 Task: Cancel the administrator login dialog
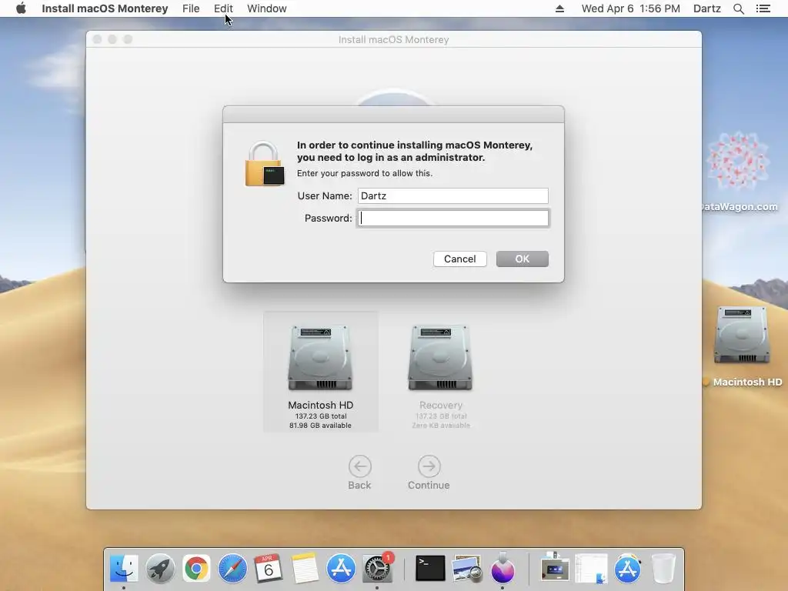tap(460, 259)
